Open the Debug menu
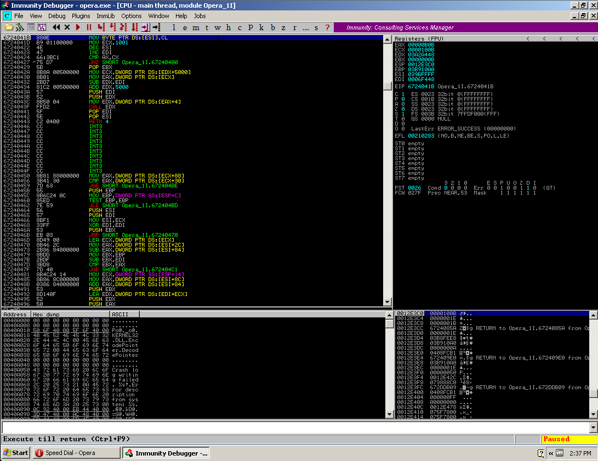This screenshot has width=598, height=461. tap(57, 16)
